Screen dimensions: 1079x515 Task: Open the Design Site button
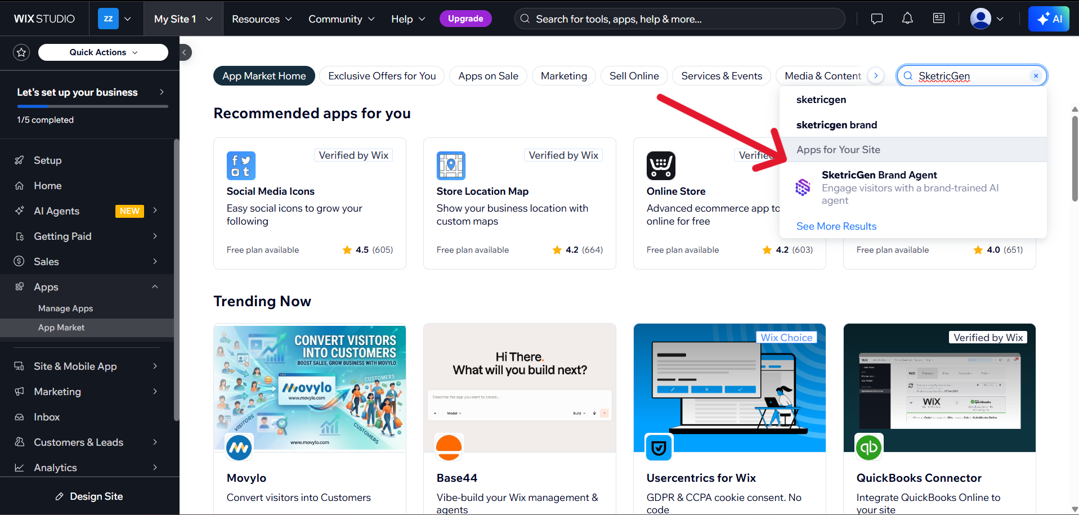(x=89, y=496)
